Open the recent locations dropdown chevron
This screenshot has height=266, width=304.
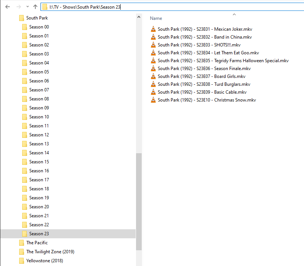(x=27, y=7)
